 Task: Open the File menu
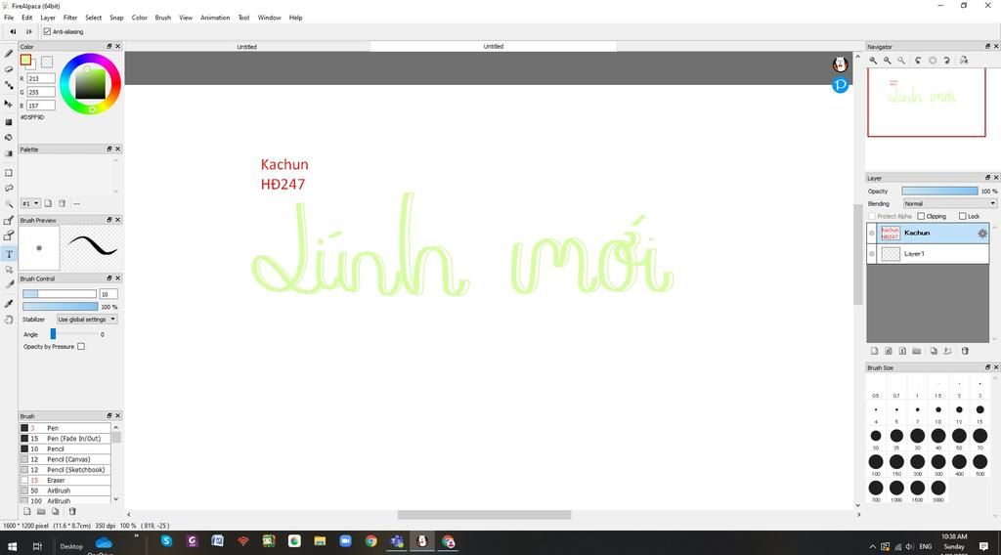coord(9,18)
